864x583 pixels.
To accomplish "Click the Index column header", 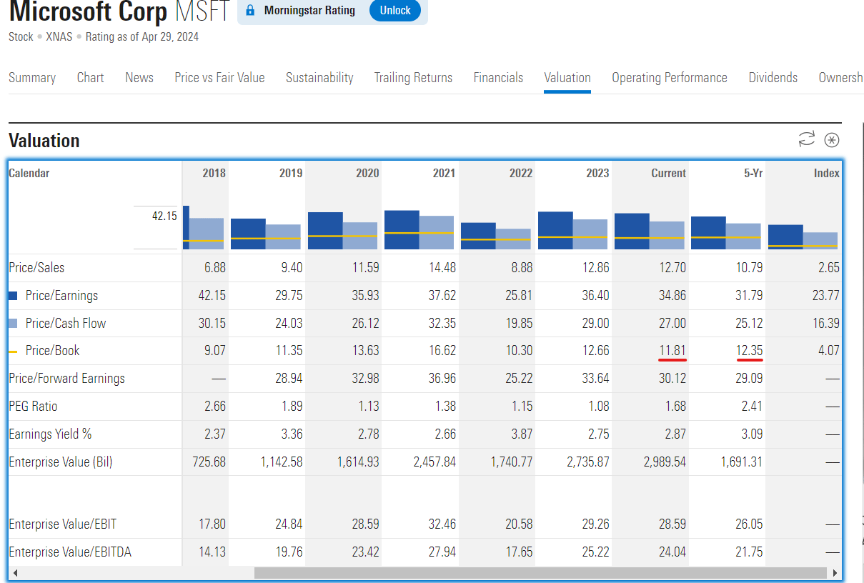I will pos(827,173).
